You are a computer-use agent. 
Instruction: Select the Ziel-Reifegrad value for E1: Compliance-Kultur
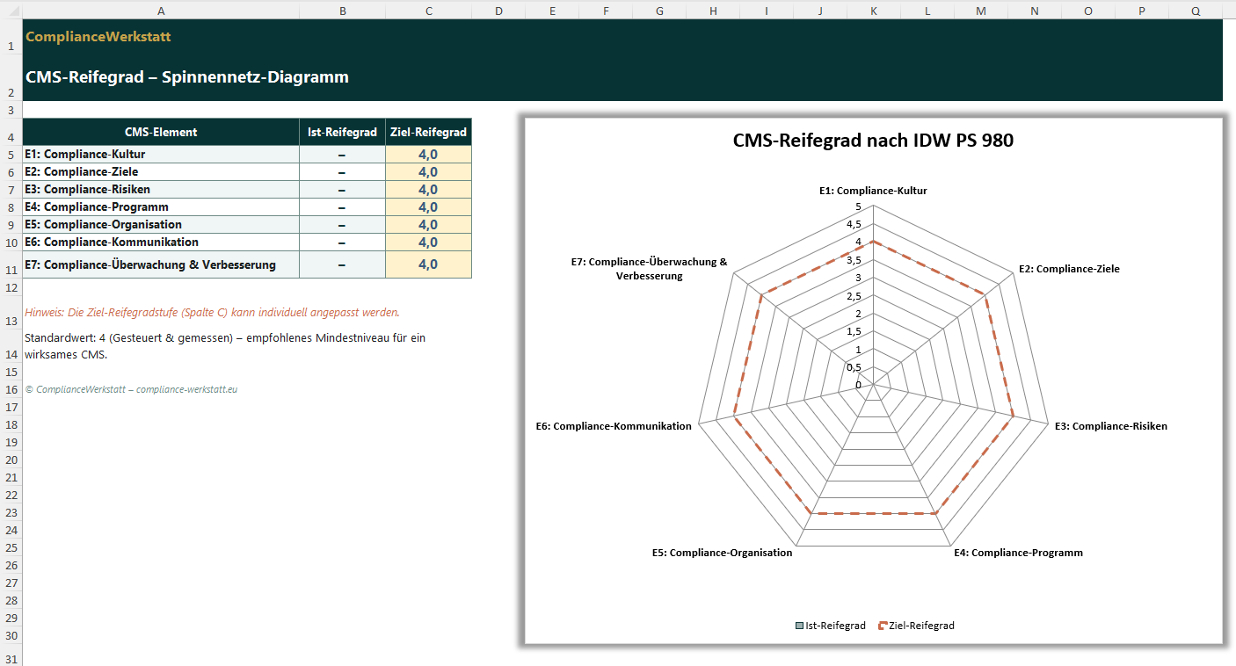(428, 154)
